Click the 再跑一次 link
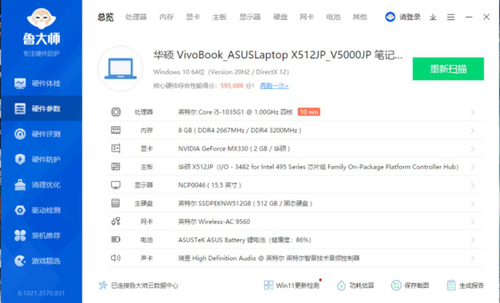 (274, 86)
